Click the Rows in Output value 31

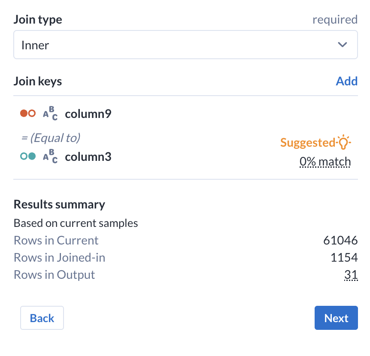(351, 275)
